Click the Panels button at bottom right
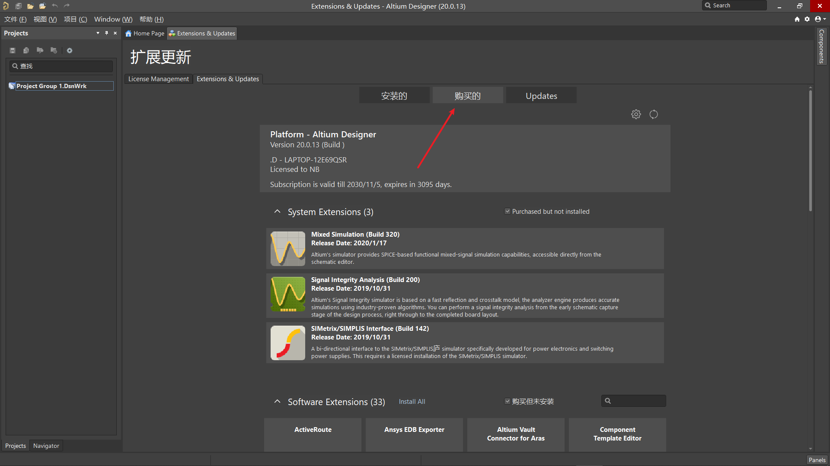Screen dimensions: 830x466 coord(817,460)
